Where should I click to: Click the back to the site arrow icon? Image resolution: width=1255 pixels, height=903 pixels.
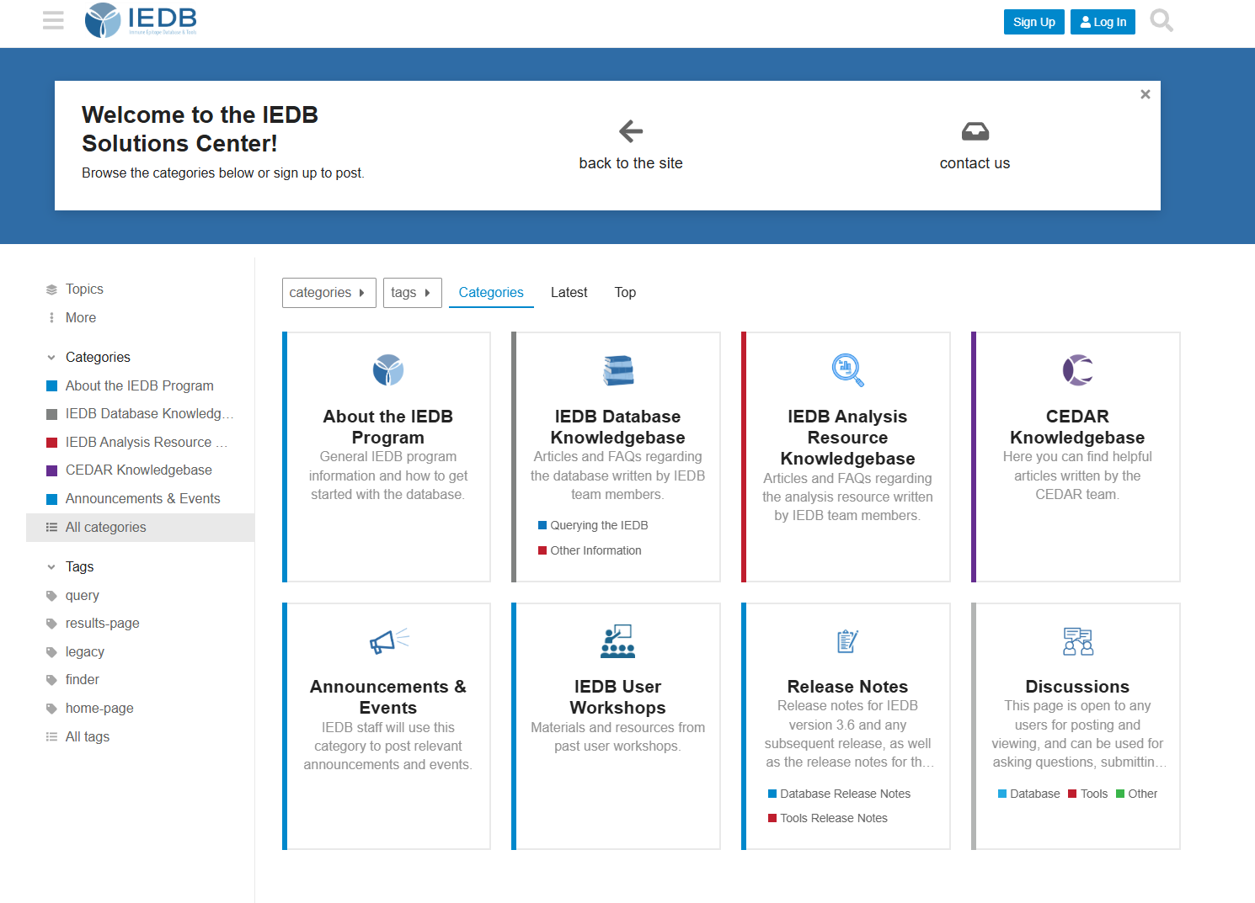pos(630,131)
